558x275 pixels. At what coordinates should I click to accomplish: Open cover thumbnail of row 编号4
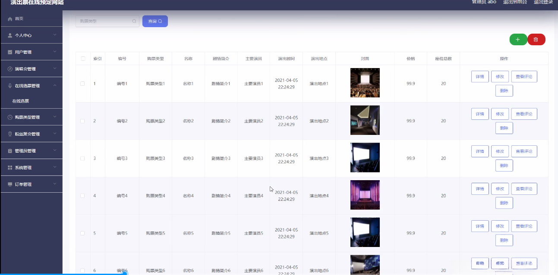(365, 195)
